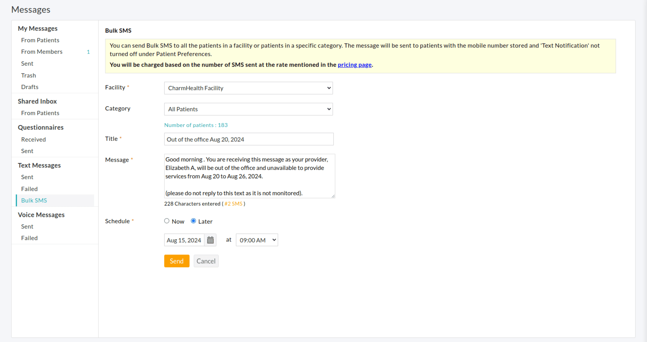Open Sent under Voice Messages
Viewport: 647px width, 342px height.
click(x=27, y=227)
